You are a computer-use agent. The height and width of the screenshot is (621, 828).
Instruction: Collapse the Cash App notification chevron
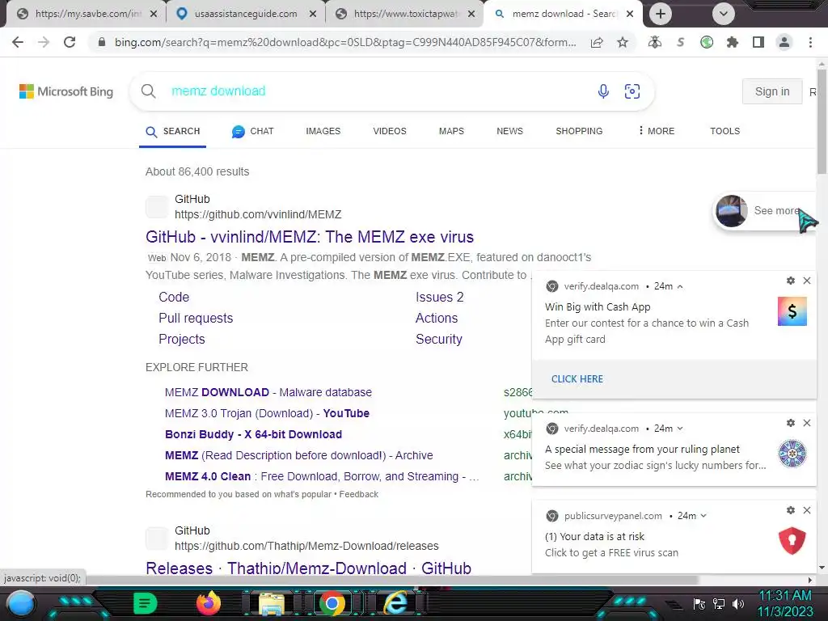pos(679,287)
